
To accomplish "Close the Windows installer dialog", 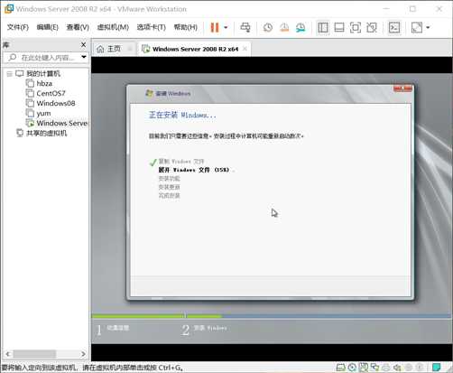I will click(x=402, y=89).
